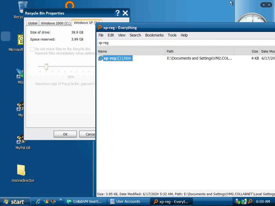
Task: Click the Internet Explorer icon of xp-reg1[1].htm
Action: pyautogui.click(x=100, y=58)
